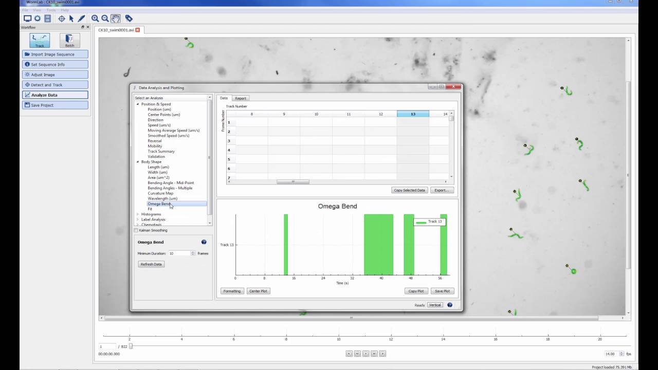
Task: Step forward one frame
Action: [x=374, y=354]
